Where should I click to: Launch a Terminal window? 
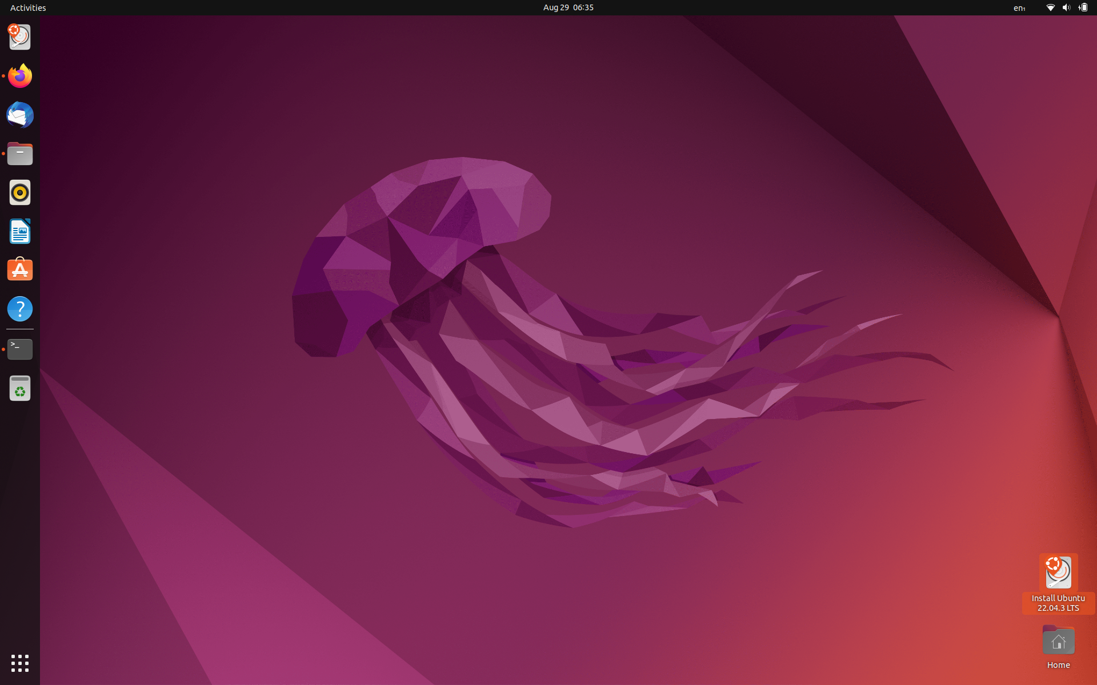click(19, 349)
